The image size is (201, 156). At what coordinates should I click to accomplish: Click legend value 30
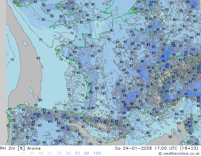[x=32, y=153]
